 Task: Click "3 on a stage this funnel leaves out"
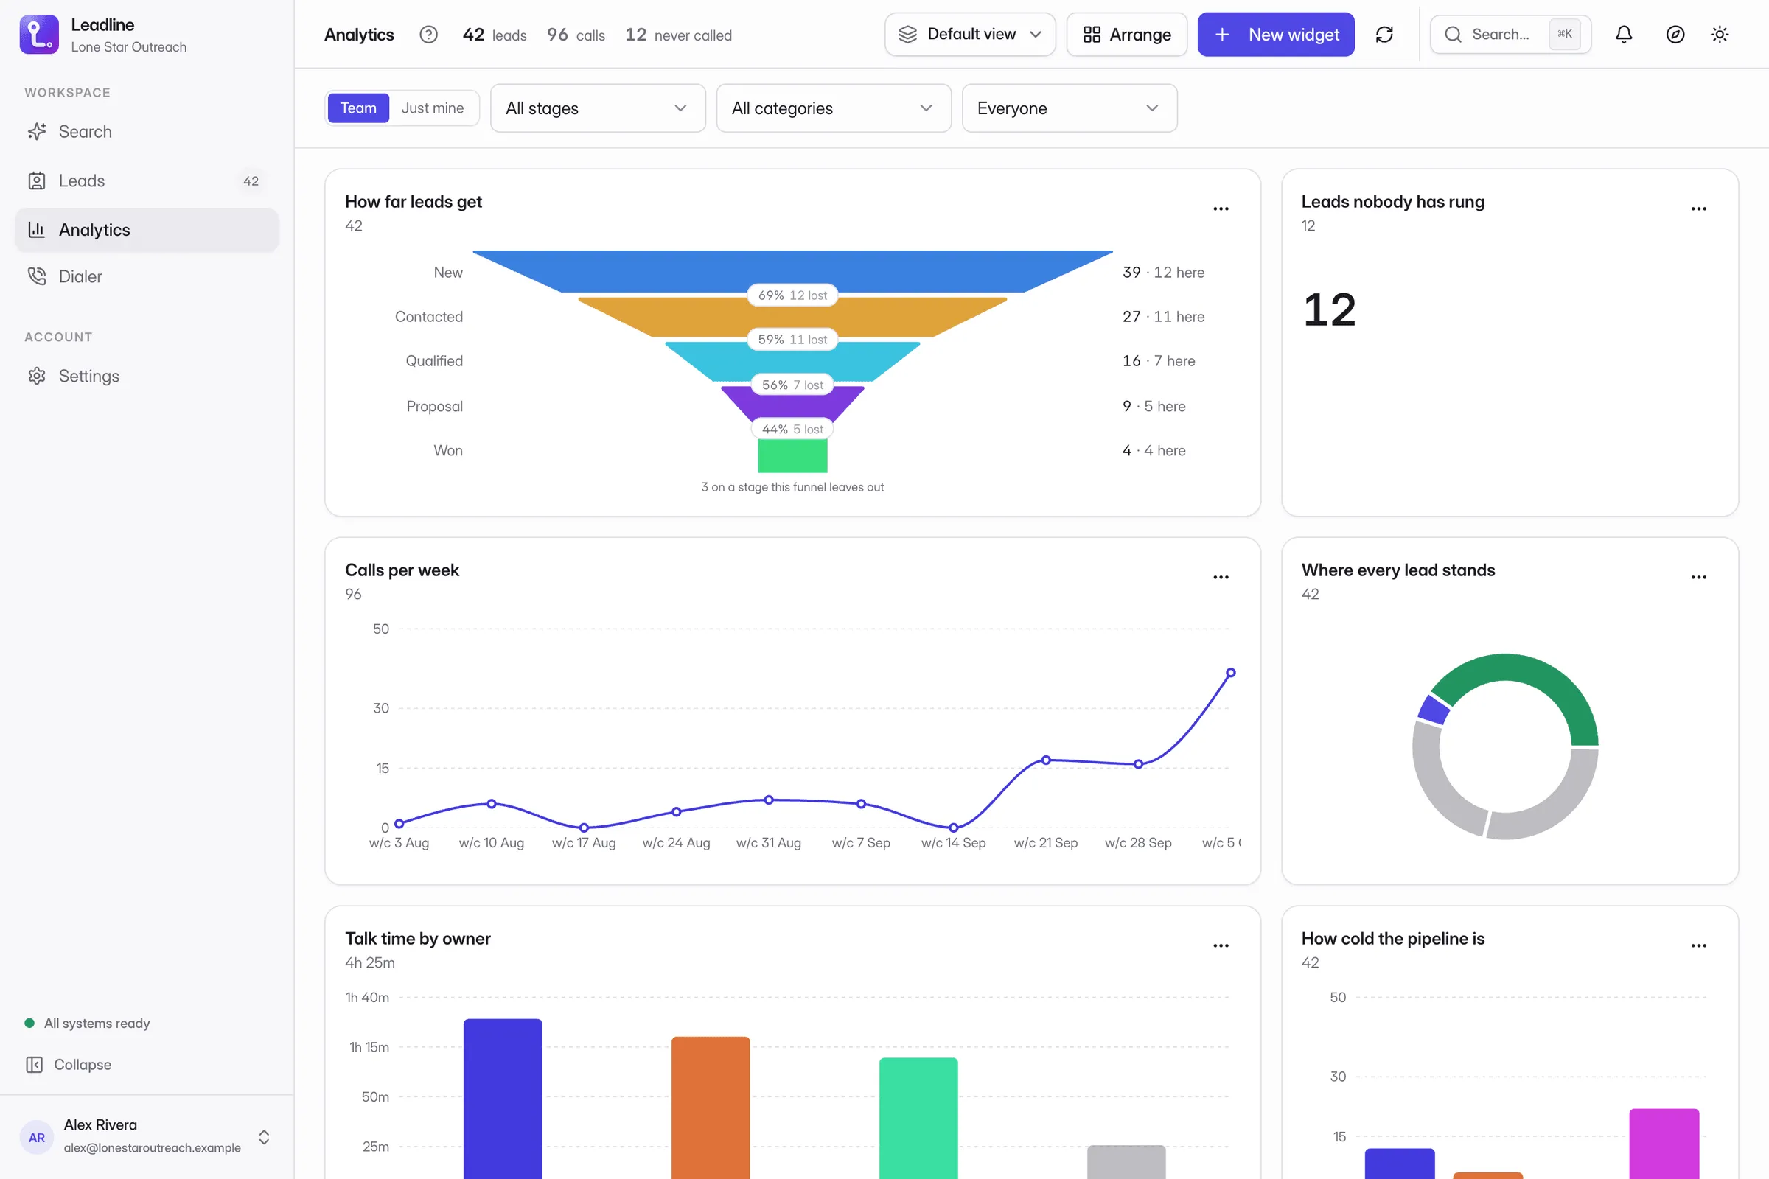pos(792,487)
